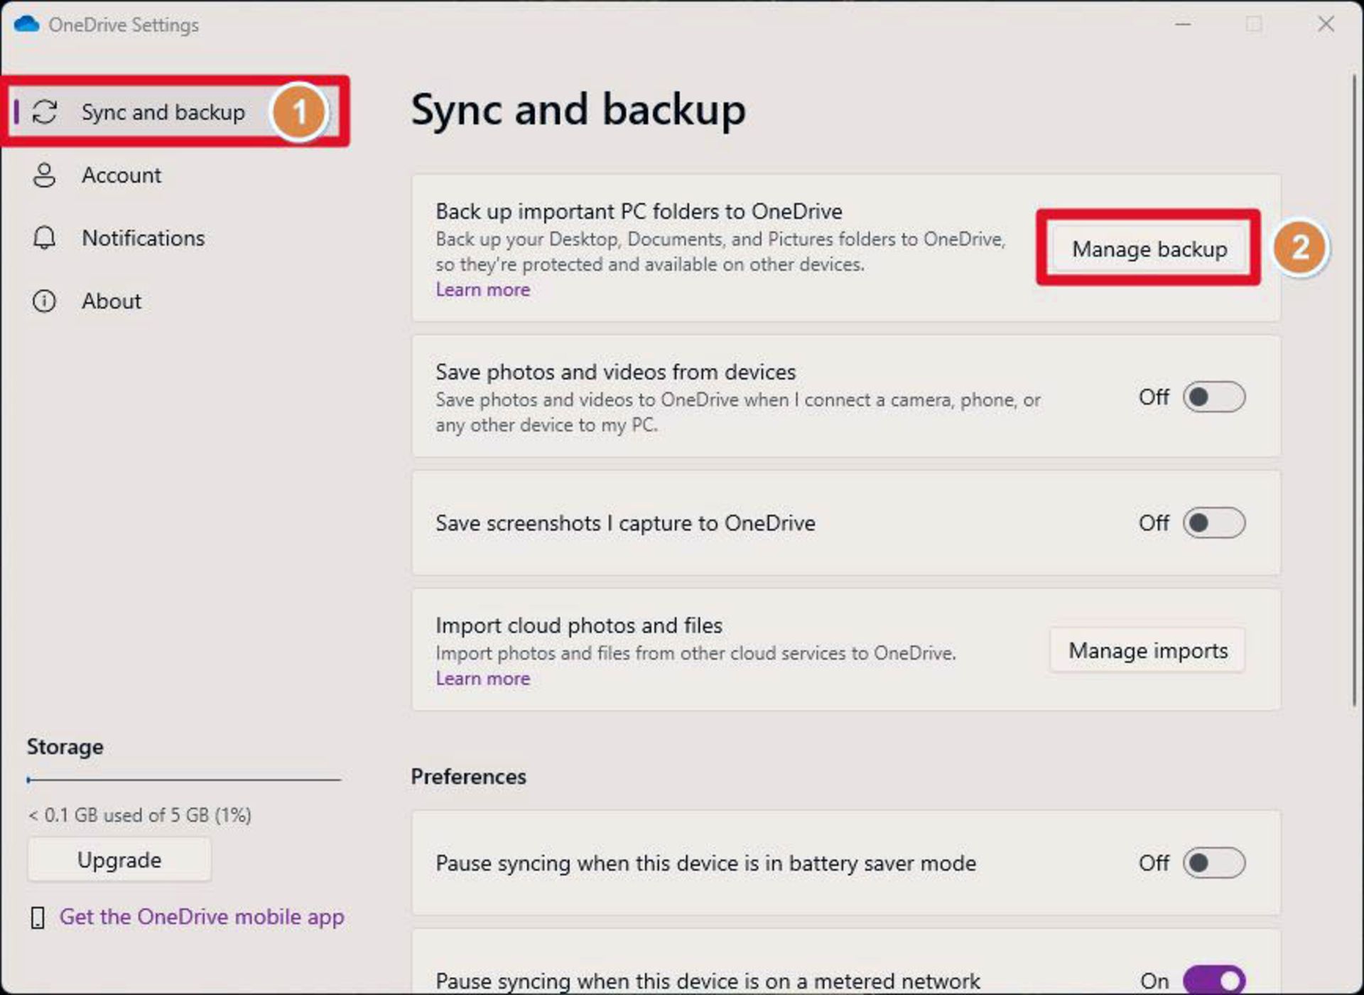Turn off pause syncing on metered network

click(1213, 980)
